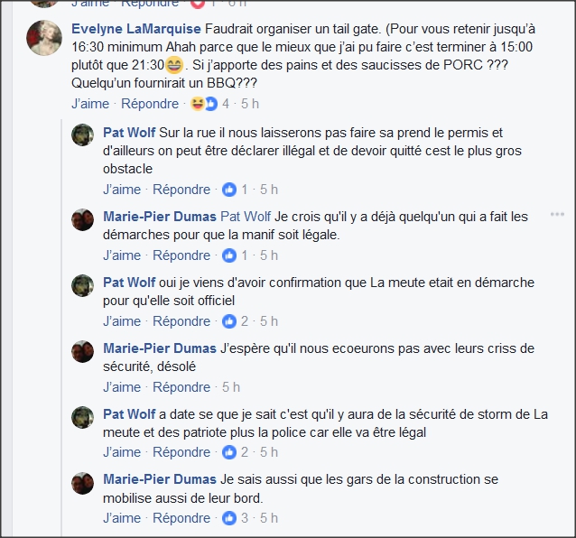Click the like icon on the gars de la construction reply
This screenshot has width=576, height=538.
[x=229, y=518]
